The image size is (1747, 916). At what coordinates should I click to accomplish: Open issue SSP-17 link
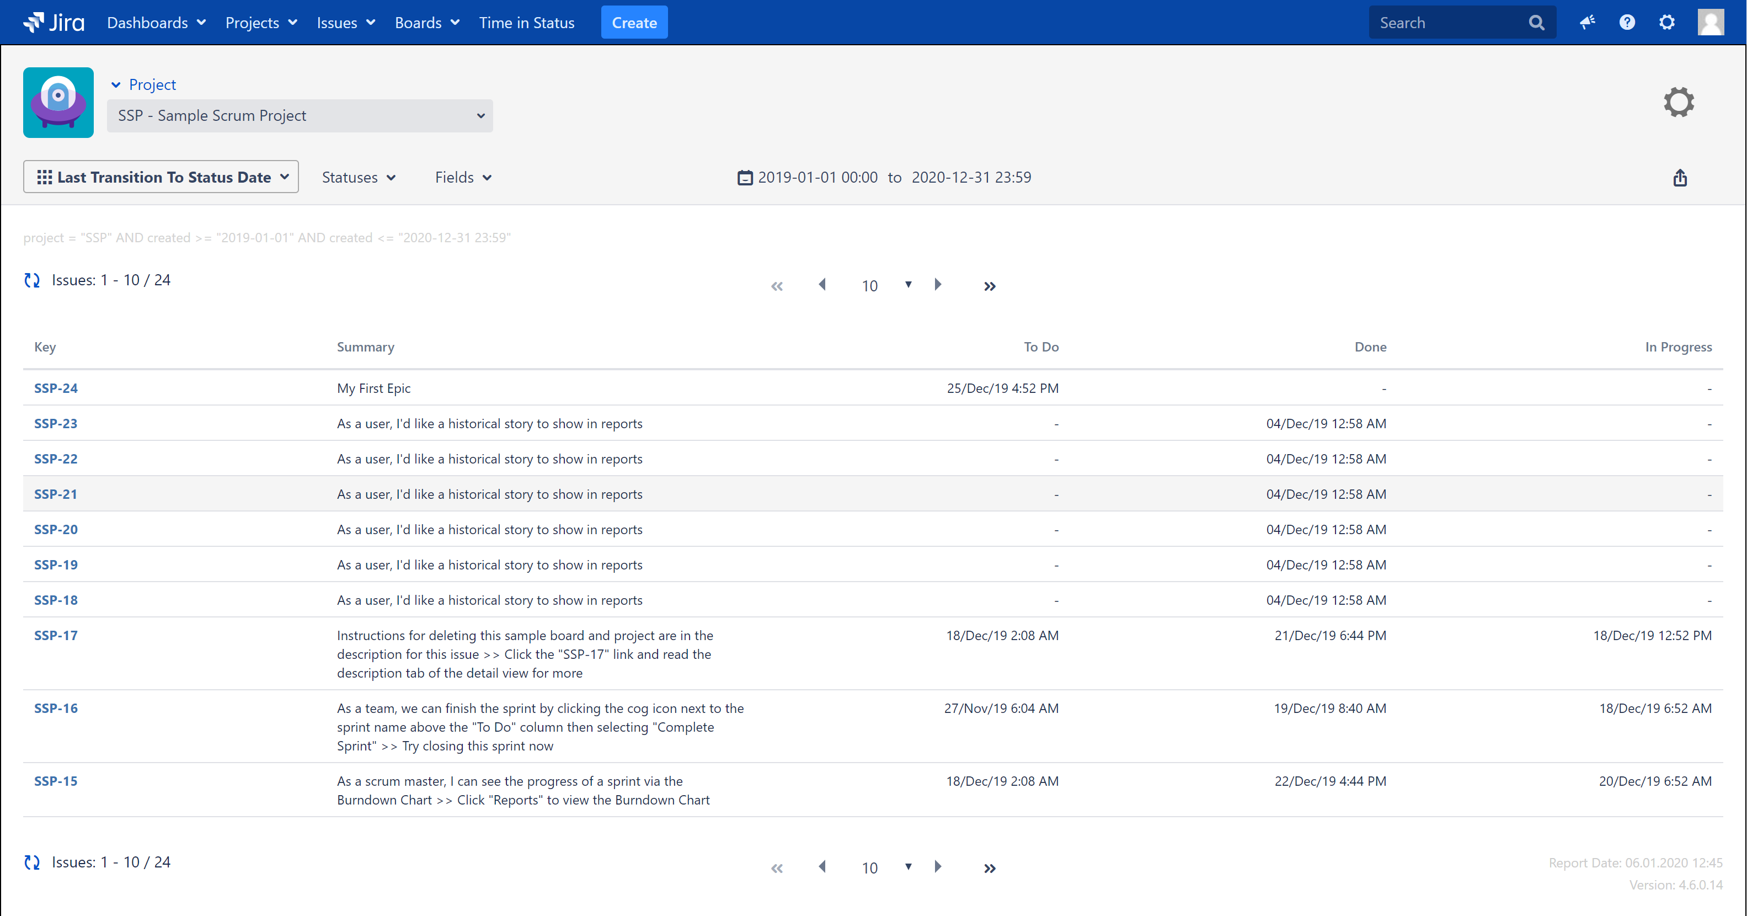(56, 635)
